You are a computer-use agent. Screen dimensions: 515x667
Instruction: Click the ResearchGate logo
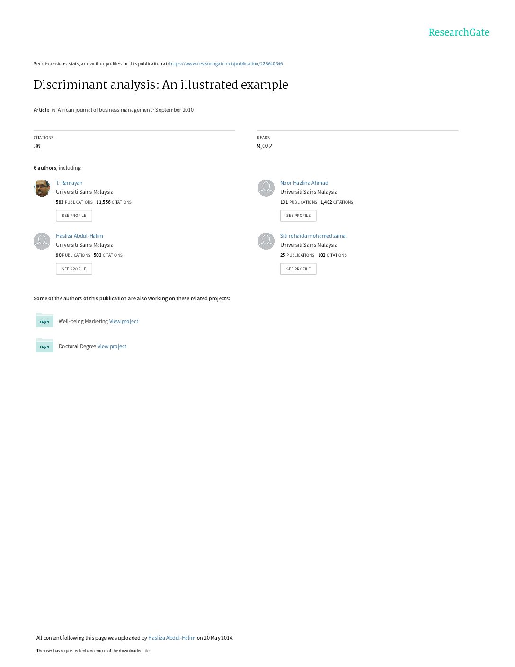tap(459, 32)
